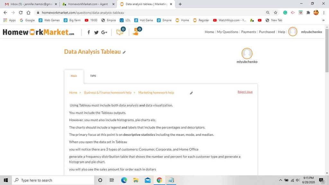This screenshot has height=185, width=329.
Task: Show hidden system tray icons
Action: click(280, 180)
